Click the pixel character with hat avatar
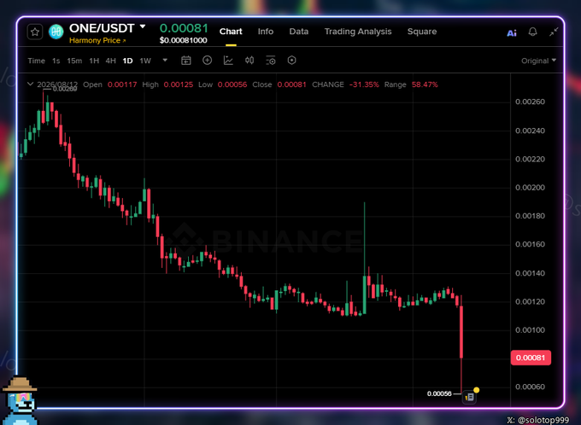The image size is (581, 425). [x=20, y=400]
